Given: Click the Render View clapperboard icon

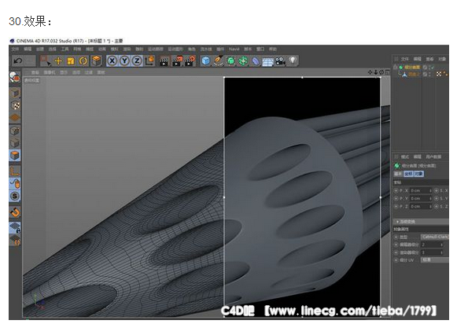Looking at the screenshot, I should click(164, 61).
